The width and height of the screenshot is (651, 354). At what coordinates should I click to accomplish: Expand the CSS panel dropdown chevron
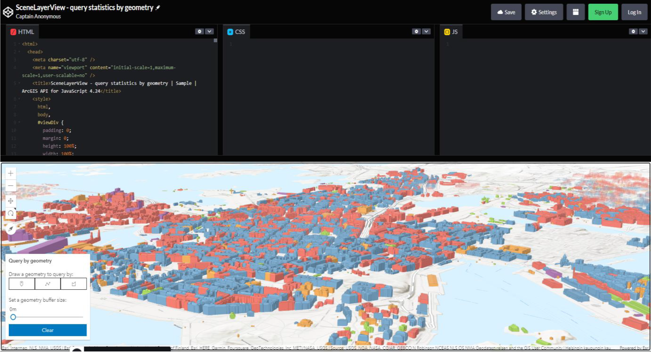426,31
